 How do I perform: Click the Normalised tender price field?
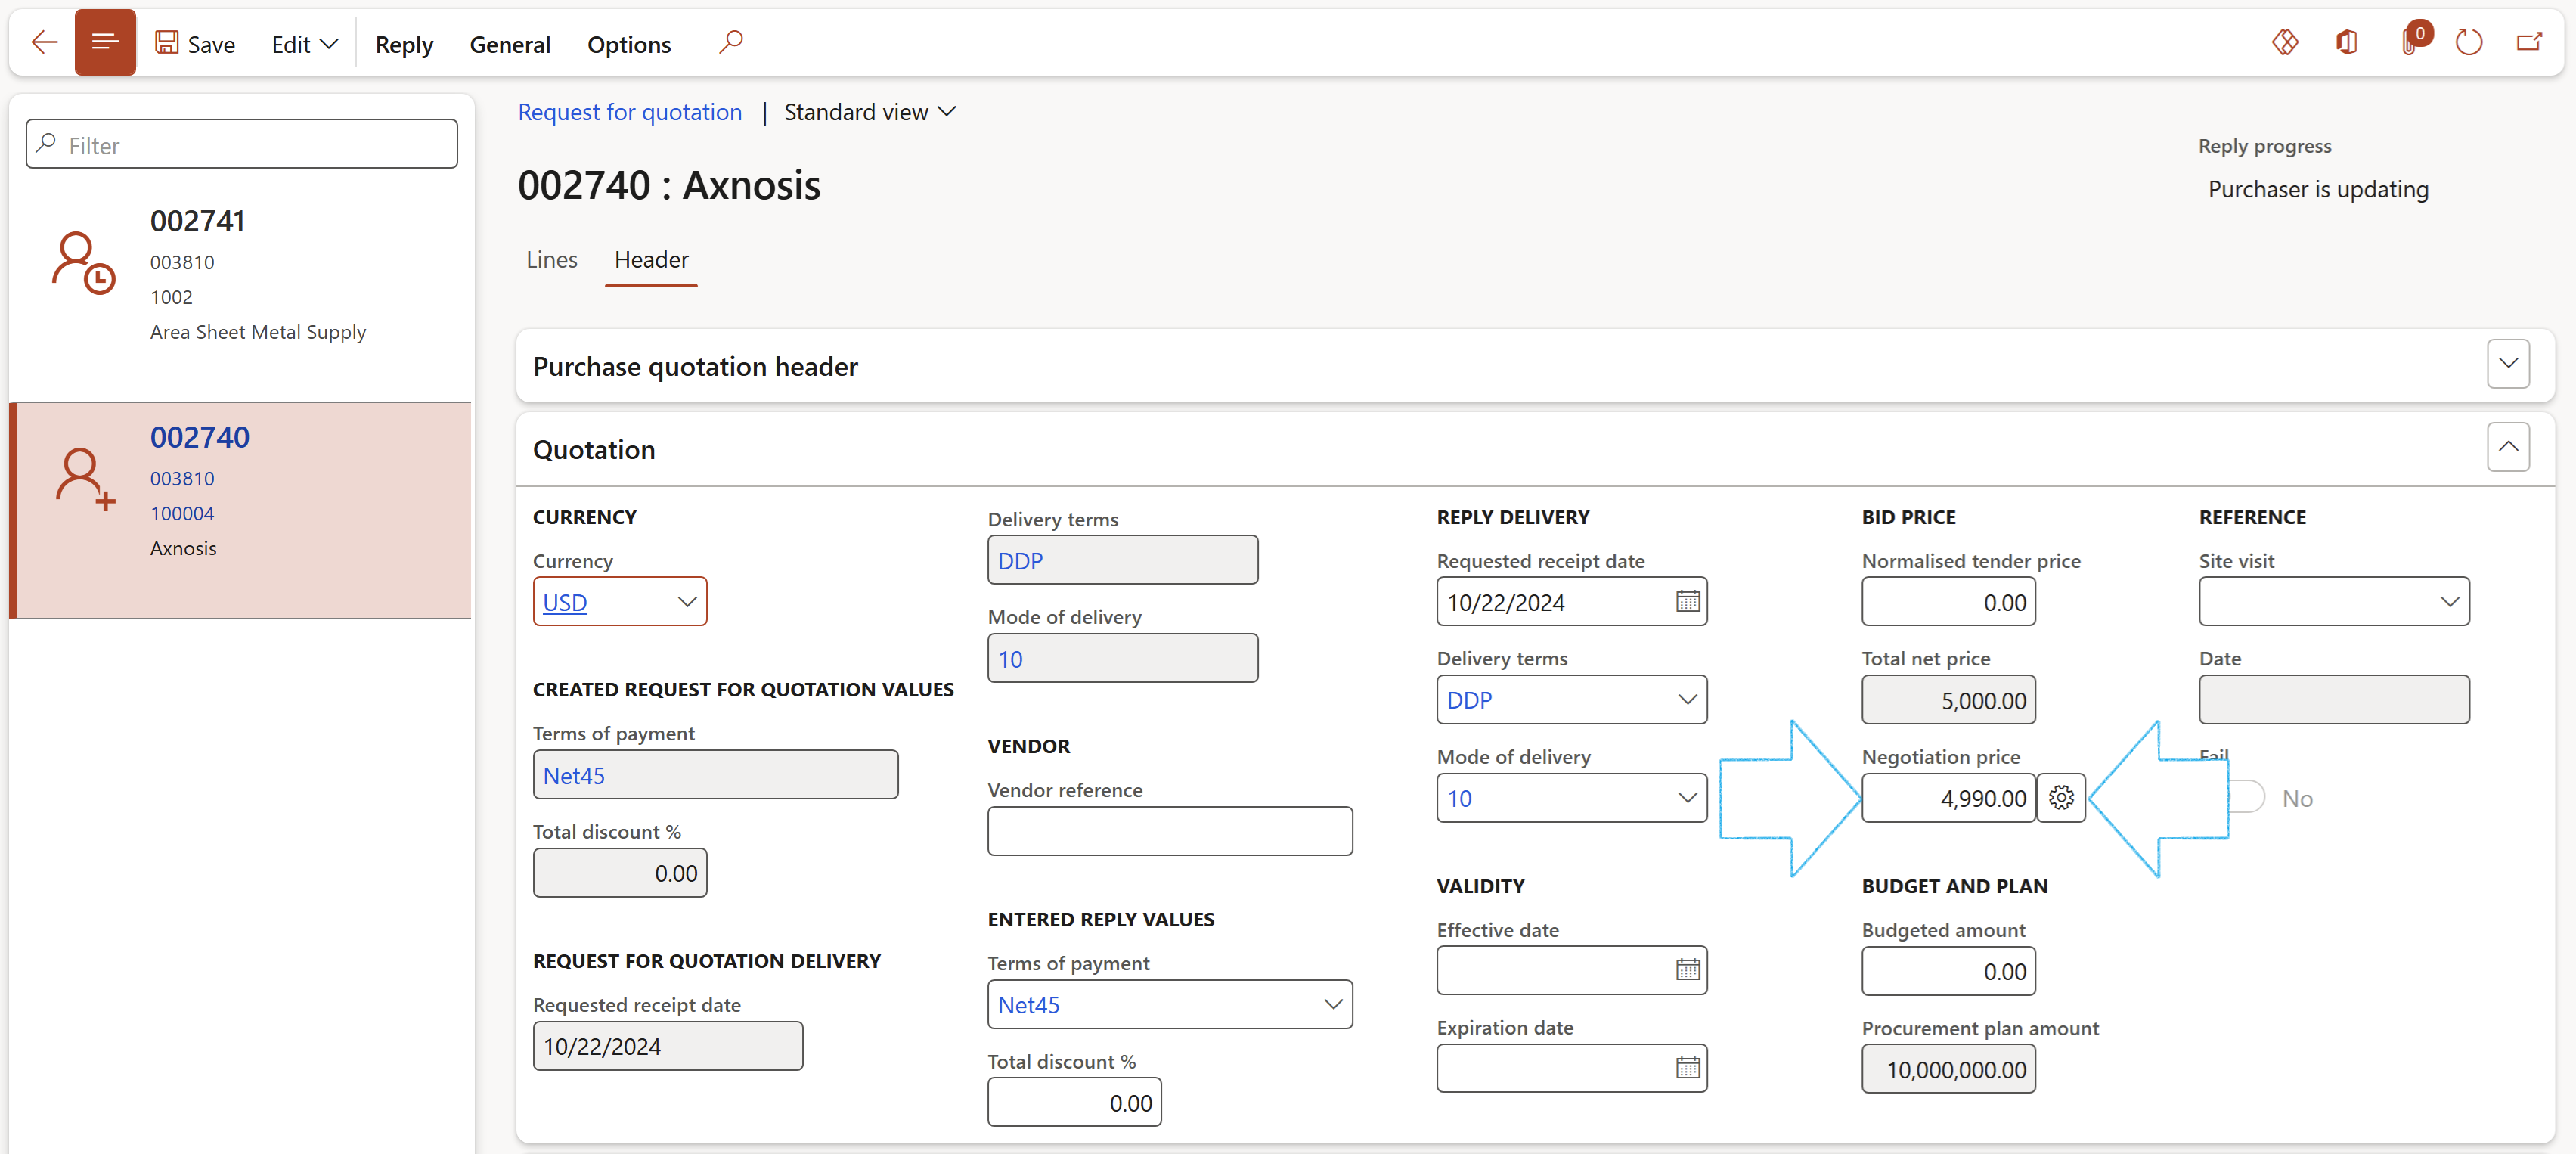pyautogui.click(x=1948, y=602)
